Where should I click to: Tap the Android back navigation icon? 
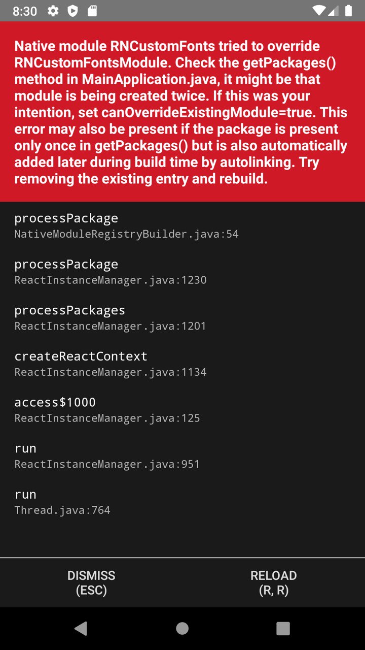coord(81,628)
